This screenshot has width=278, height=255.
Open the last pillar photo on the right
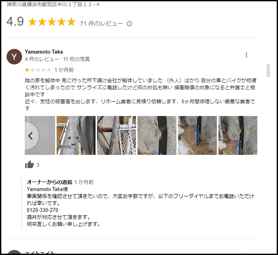pyautogui.click(x=238, y=135)
